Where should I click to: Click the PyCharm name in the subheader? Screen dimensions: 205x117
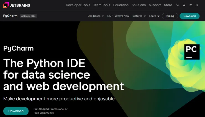(x=10, y=16)
